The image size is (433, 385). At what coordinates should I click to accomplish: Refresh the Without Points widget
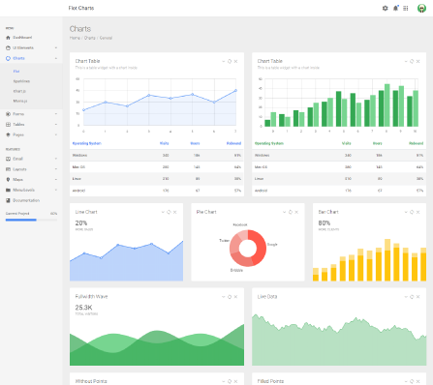230,381
